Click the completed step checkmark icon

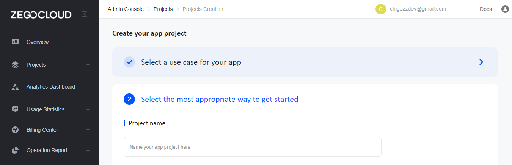click(x=129, y=62)
